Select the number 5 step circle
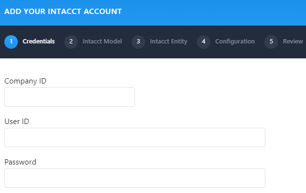Viewport: 306px width, 193px height. 271,41
